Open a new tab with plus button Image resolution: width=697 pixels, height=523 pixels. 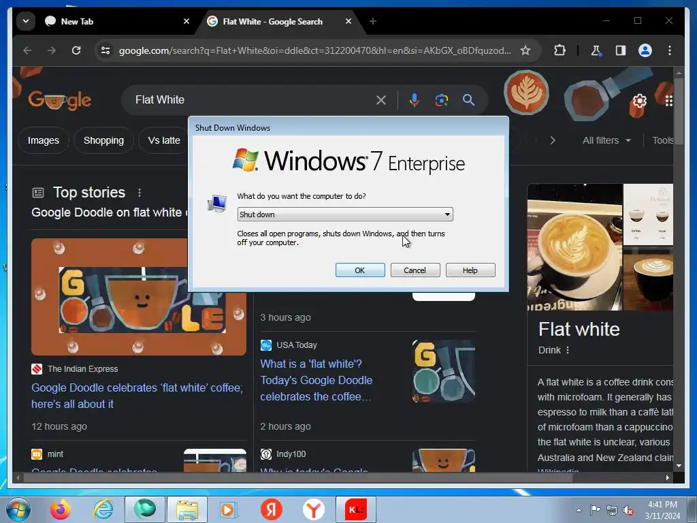tap(373, 21)
